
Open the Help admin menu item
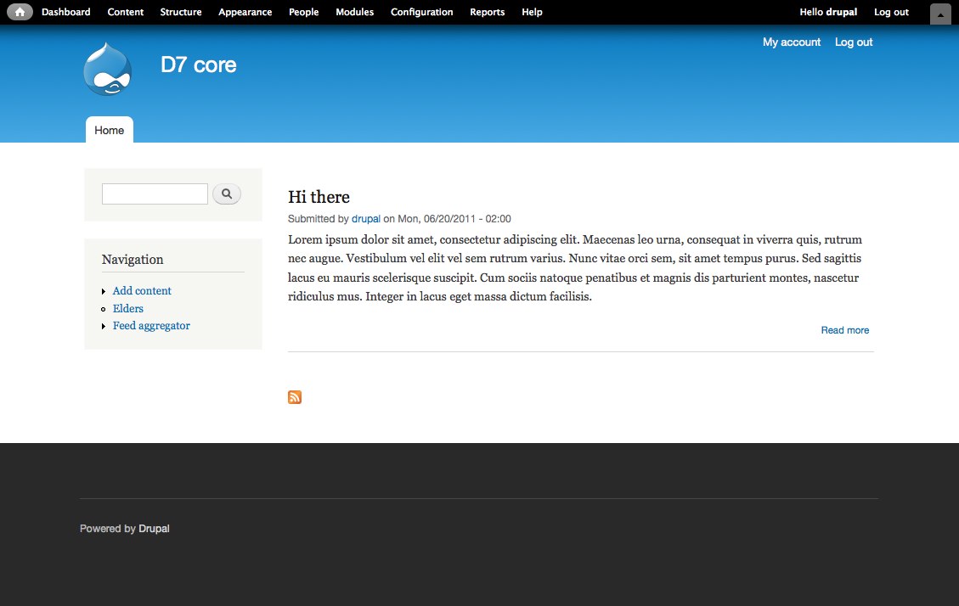click(532, 12)
